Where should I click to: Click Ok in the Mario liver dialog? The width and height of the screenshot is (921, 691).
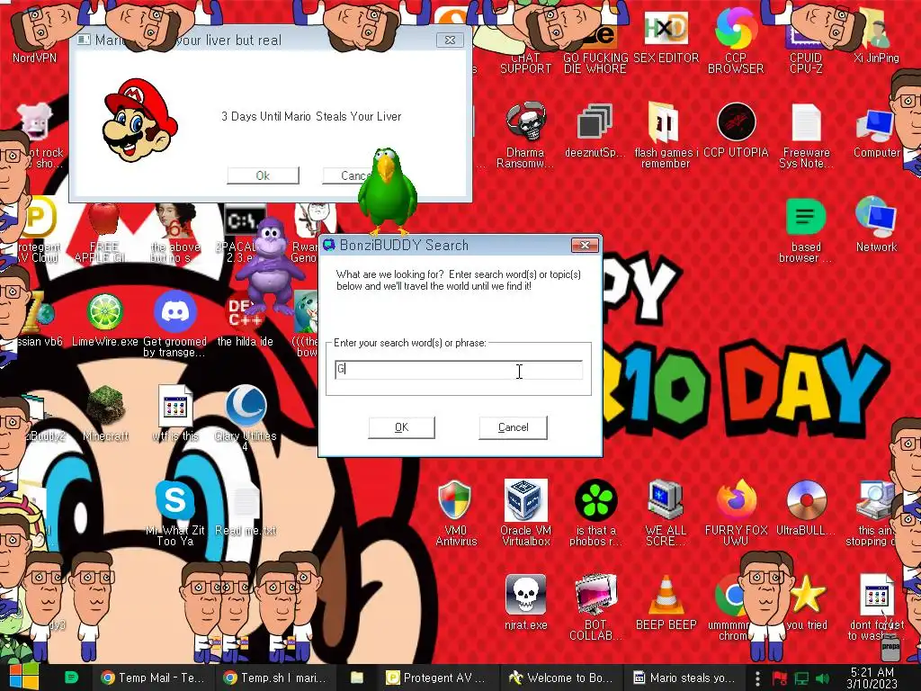[263, 175]
